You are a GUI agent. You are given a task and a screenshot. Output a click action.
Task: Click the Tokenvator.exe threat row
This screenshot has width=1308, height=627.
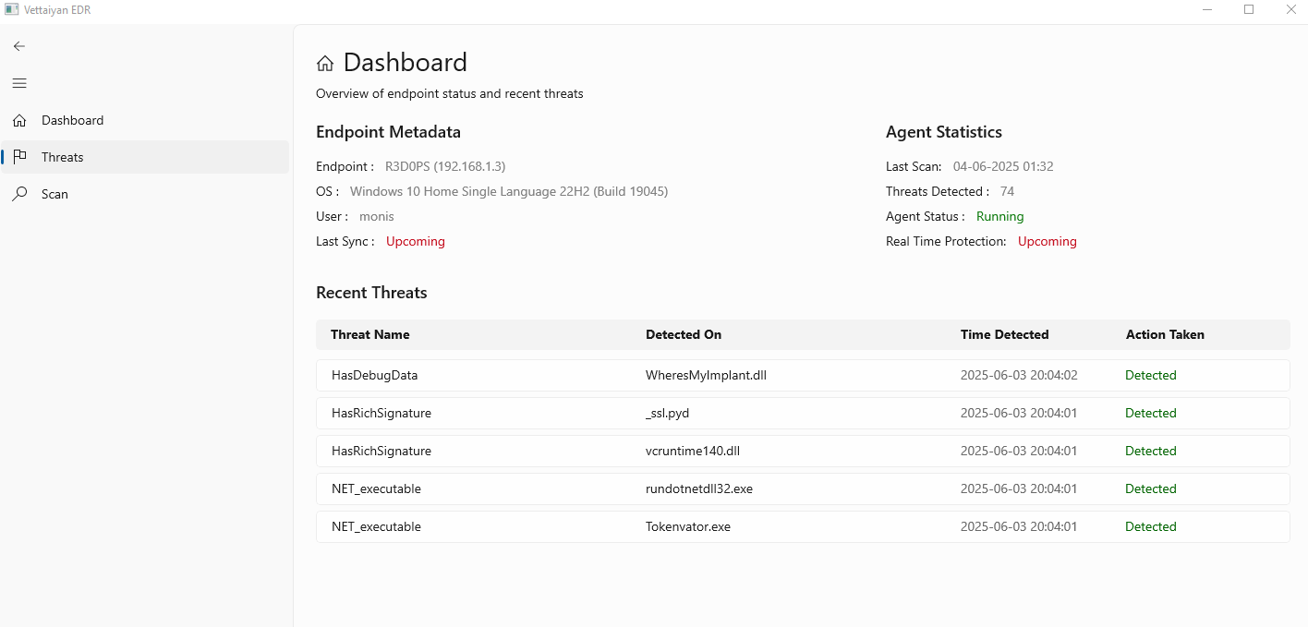[x=802, y=527]
